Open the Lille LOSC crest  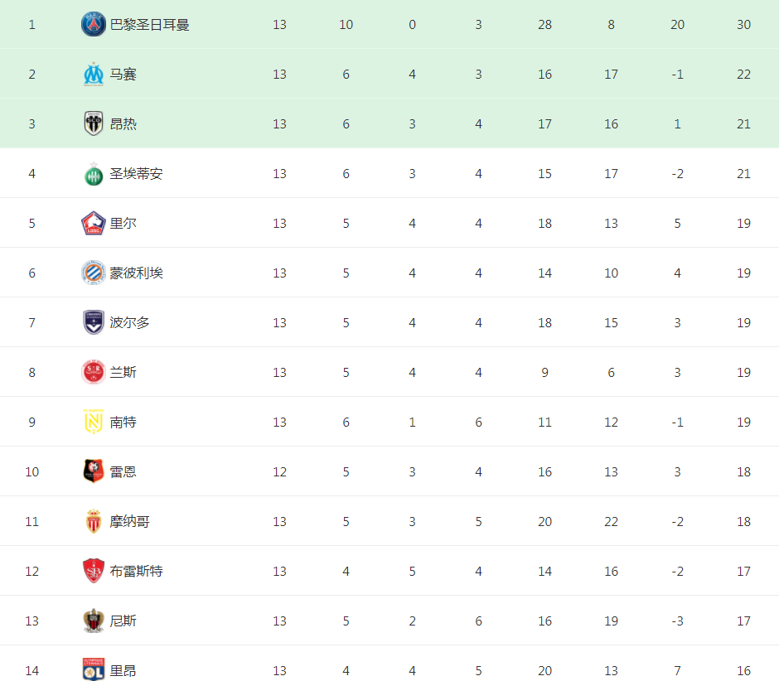tap(94, 223)
